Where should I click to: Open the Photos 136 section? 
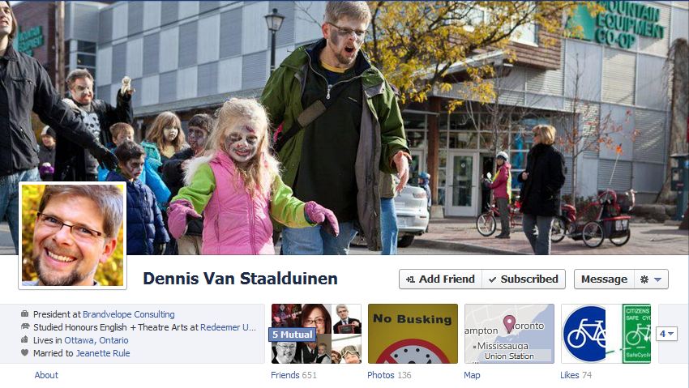pyautogui.click(x=389, y=375)
